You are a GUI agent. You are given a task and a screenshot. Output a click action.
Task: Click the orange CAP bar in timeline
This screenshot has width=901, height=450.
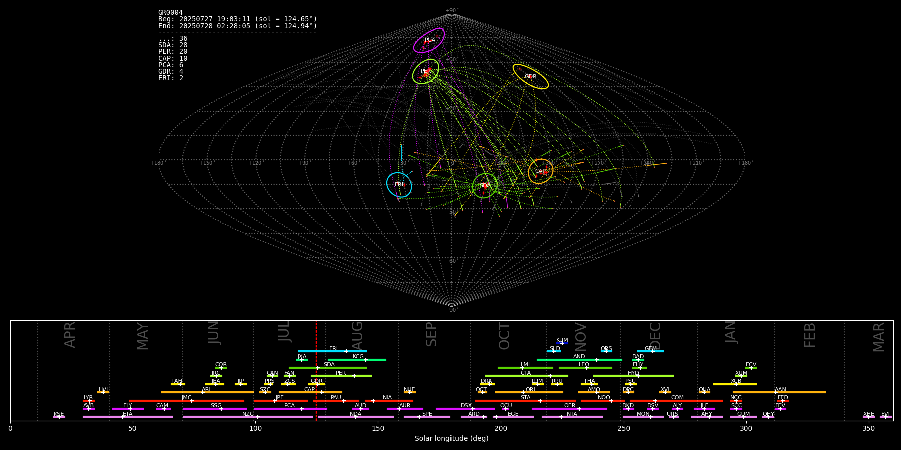(310, 392)
